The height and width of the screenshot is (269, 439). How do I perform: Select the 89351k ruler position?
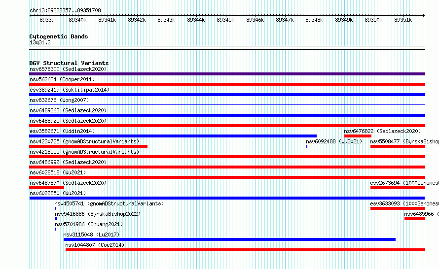pos(403,20)
